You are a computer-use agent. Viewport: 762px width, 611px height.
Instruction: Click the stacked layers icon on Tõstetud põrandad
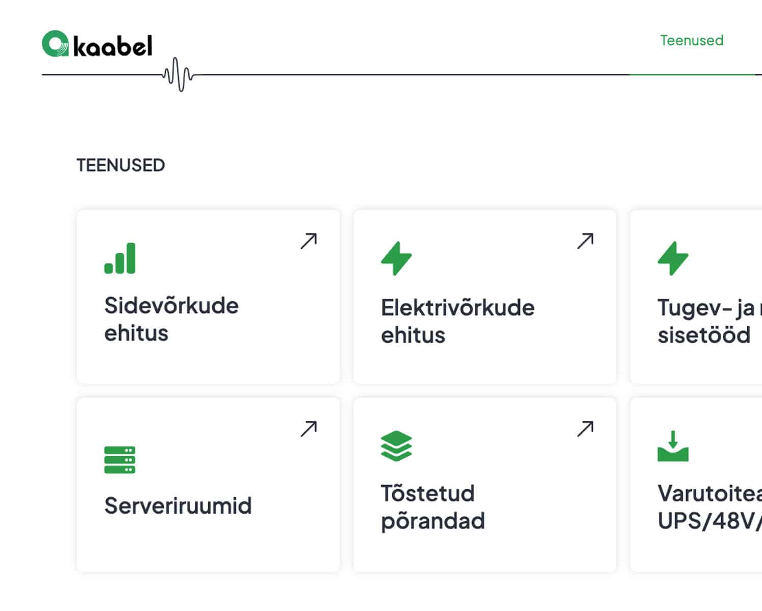pyautogui.click(x=396, y=446)
